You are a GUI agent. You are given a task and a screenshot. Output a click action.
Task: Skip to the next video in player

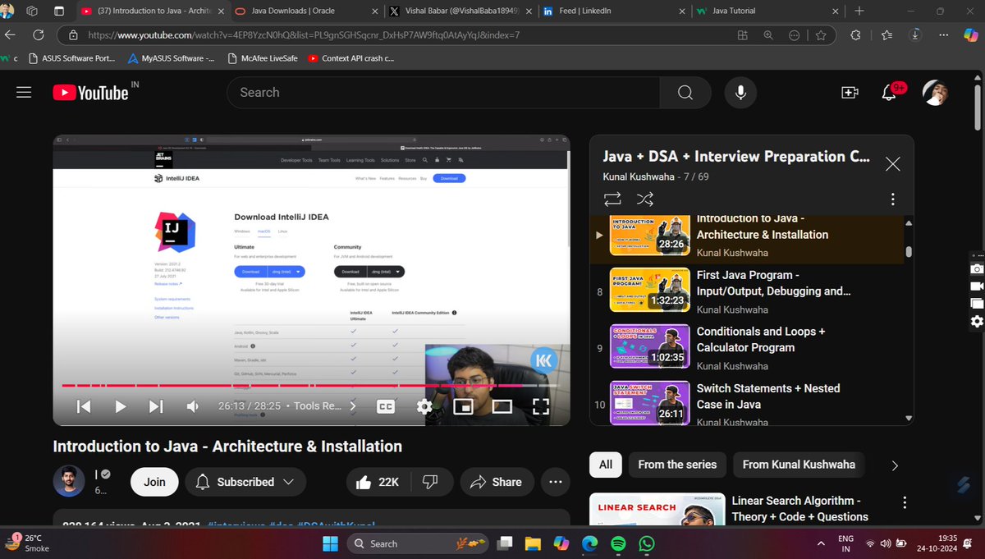tap(156, 406)
